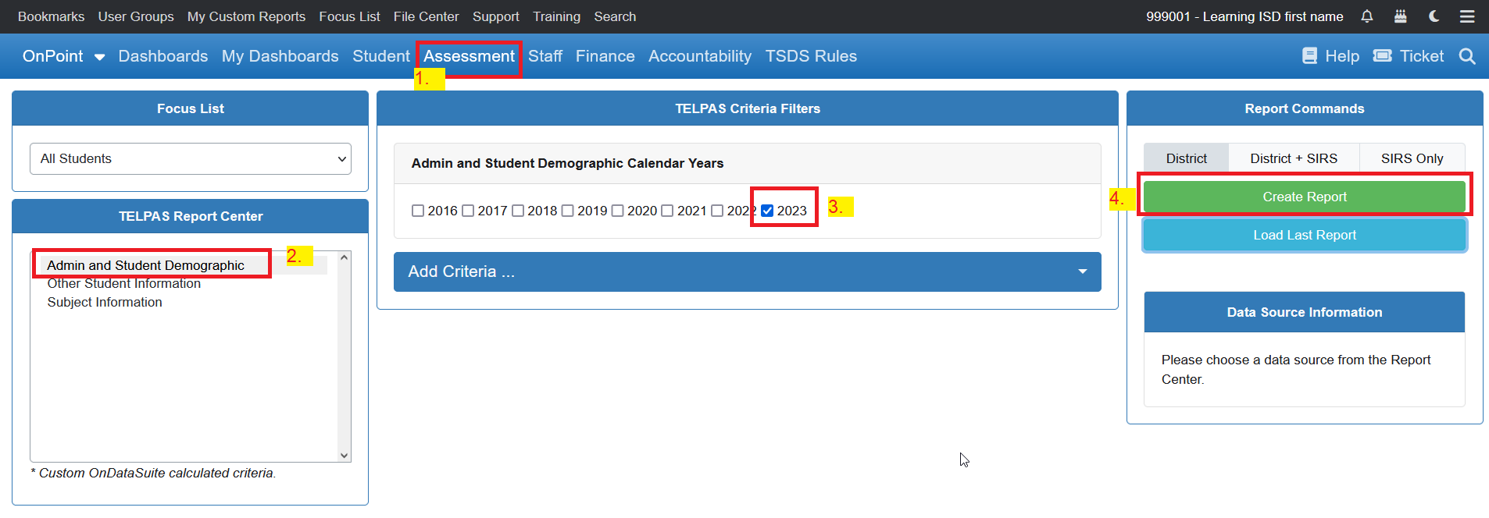Open the Assessment menu item
This screenshot has width=1489, height=518.
point(469,55)
